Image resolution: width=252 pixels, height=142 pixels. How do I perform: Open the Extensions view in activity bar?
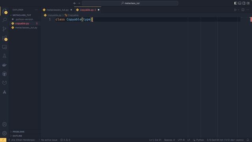click(4, 38)
